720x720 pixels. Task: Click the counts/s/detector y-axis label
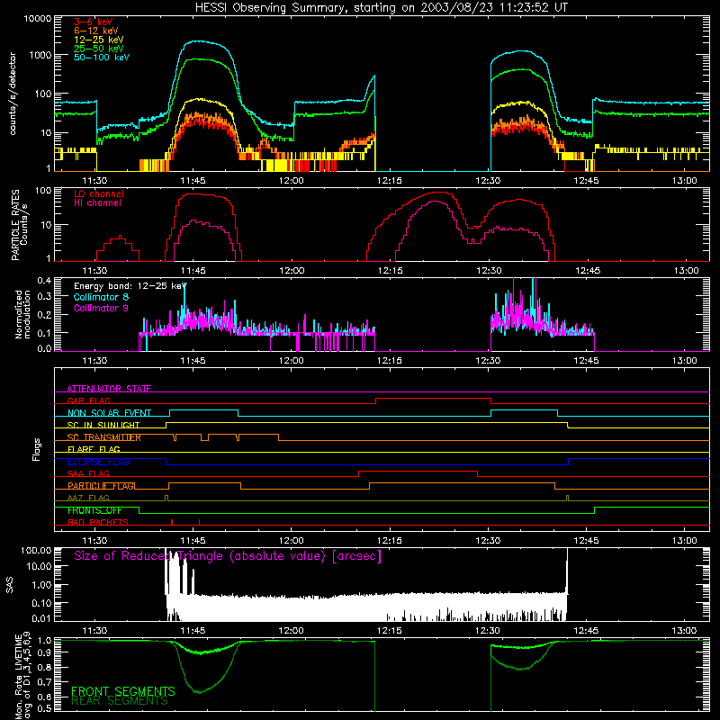point(13,94)
